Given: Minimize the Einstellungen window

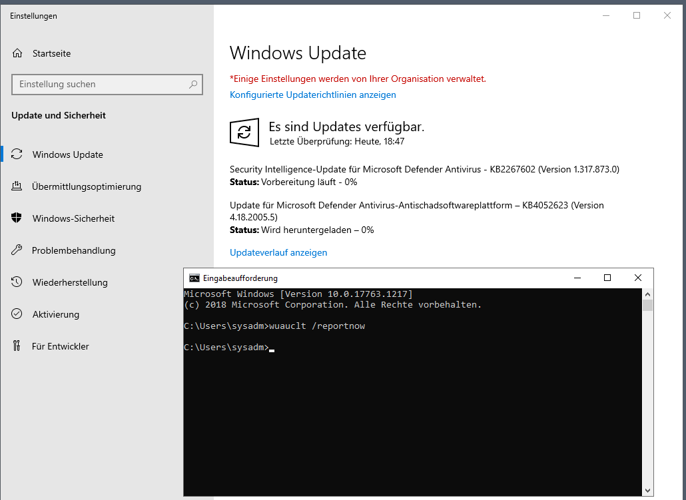Looking at the screenshot, I should [x=606, y=16].
